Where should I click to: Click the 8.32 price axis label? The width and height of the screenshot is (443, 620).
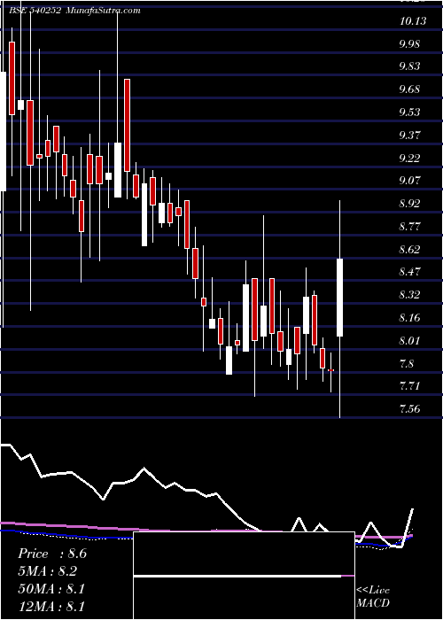pyautogui.click(x=409, y=296)
